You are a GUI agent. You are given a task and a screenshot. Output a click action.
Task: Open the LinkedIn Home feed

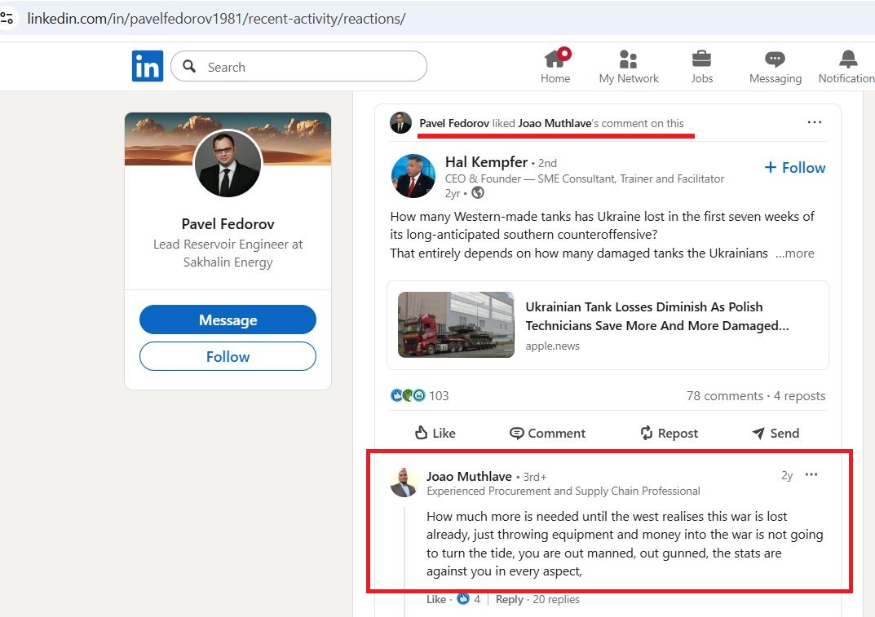[x=555, y=65]
